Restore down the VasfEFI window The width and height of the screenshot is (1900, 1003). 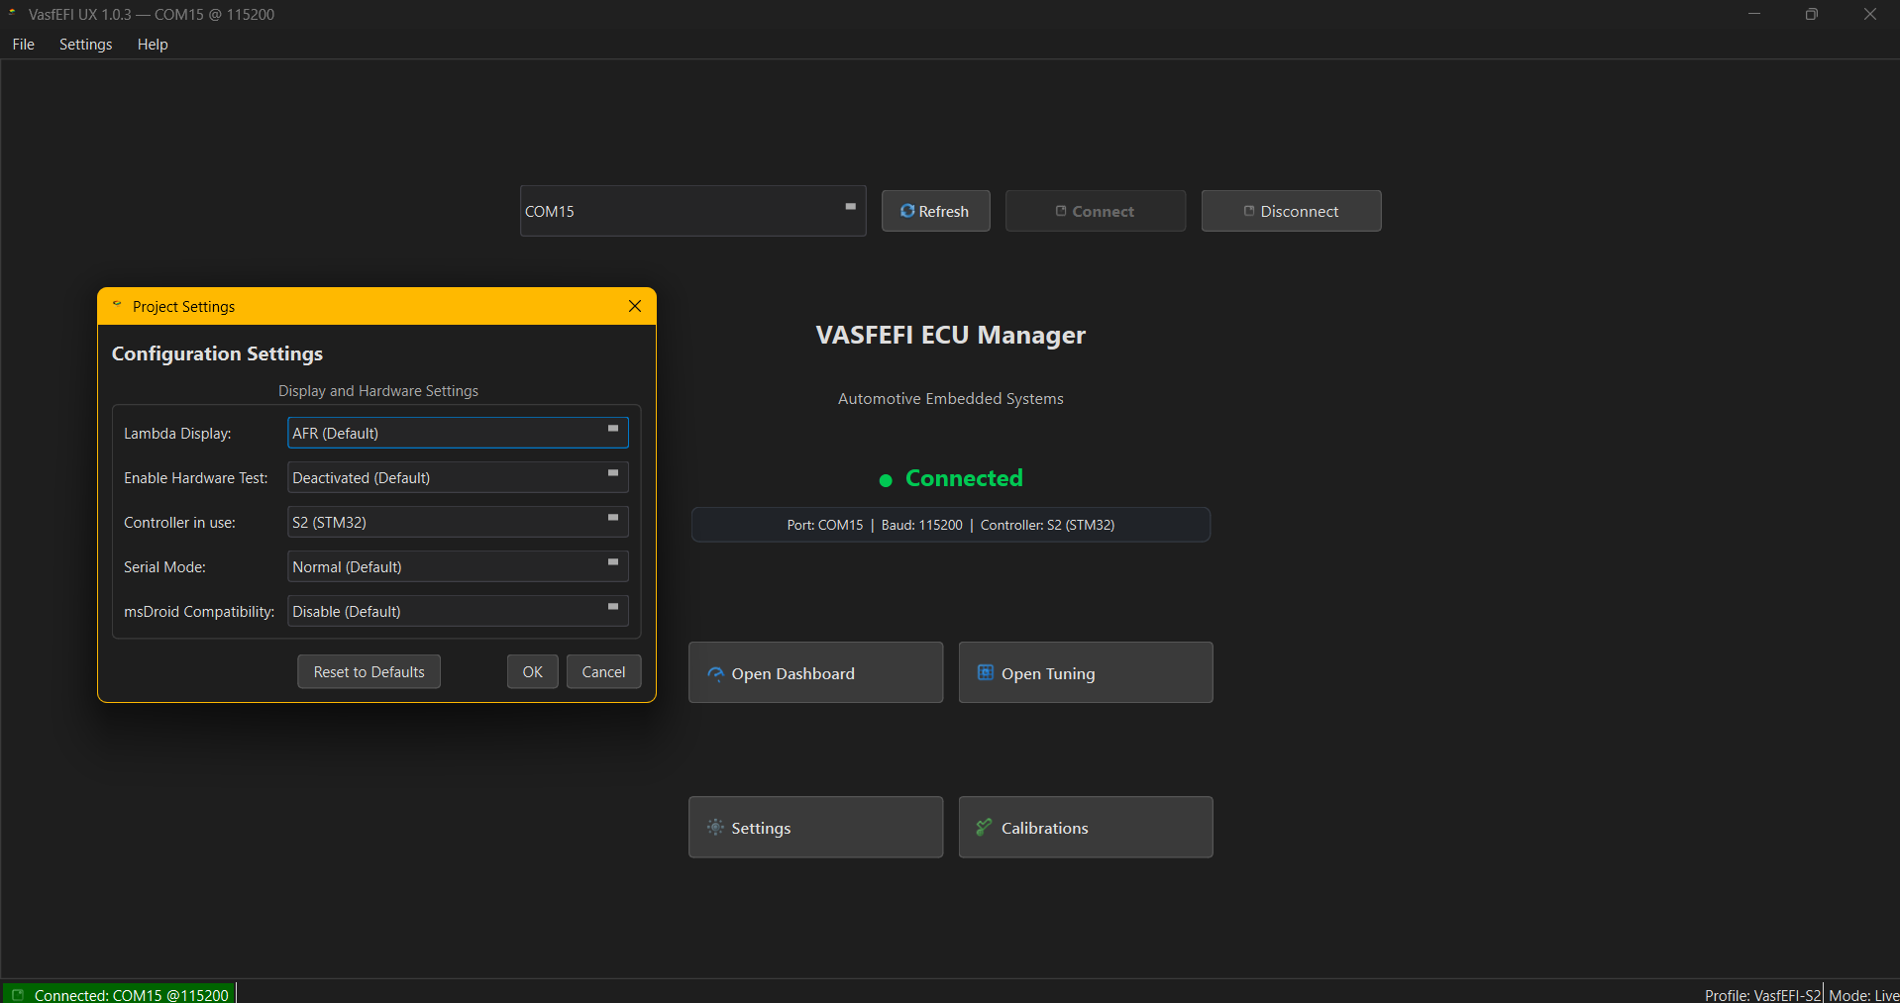pyautogui.click(x=1811, y=14)
